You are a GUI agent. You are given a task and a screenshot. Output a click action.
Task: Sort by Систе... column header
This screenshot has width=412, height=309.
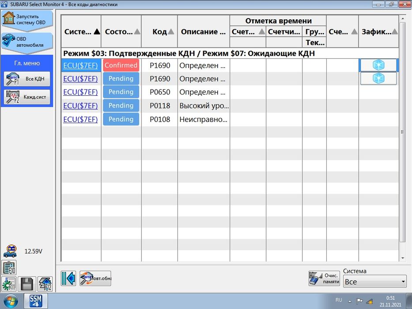81,31
